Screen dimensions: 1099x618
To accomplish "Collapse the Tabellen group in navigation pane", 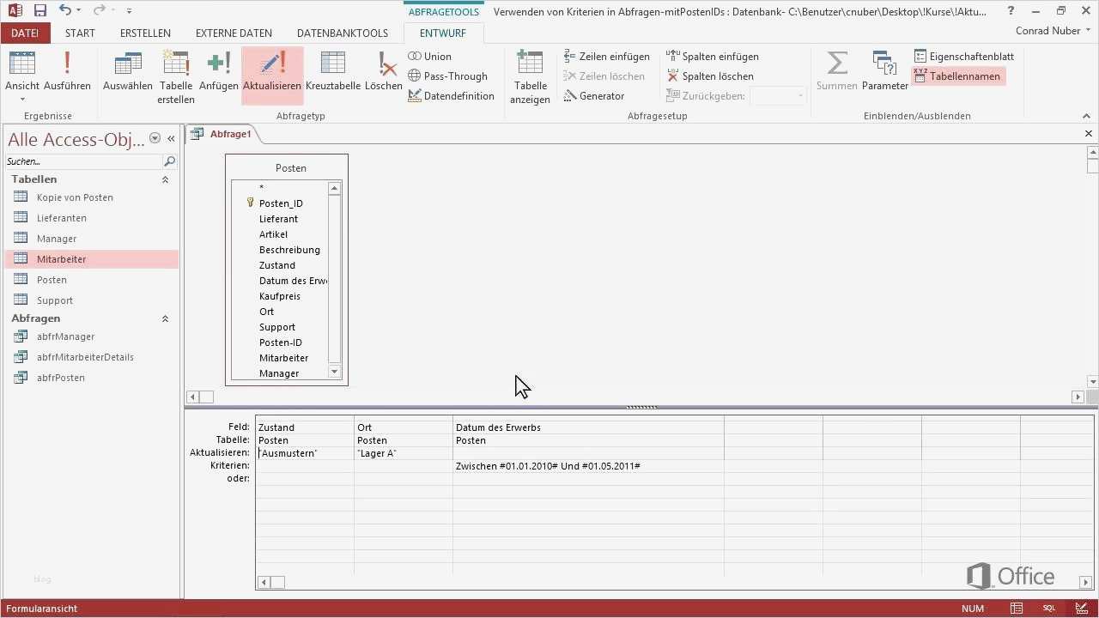I will tap(165, 179).
